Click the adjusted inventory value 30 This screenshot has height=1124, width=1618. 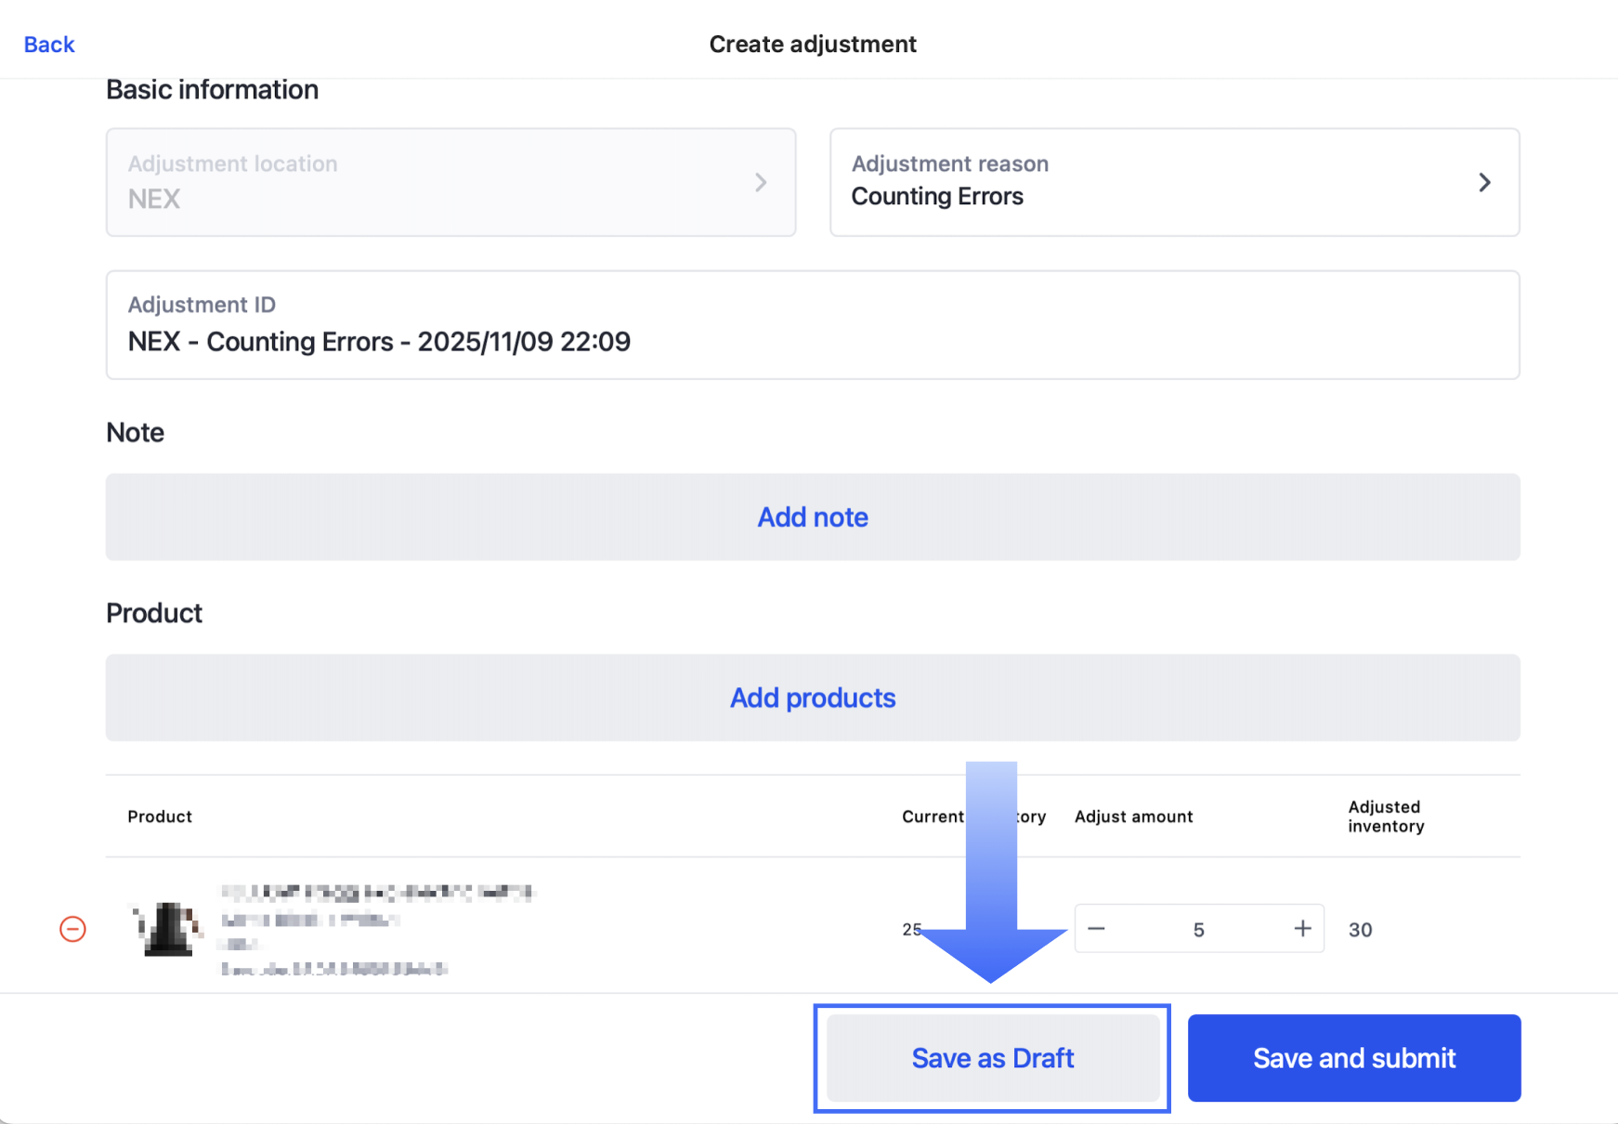tap(1360, 930)
